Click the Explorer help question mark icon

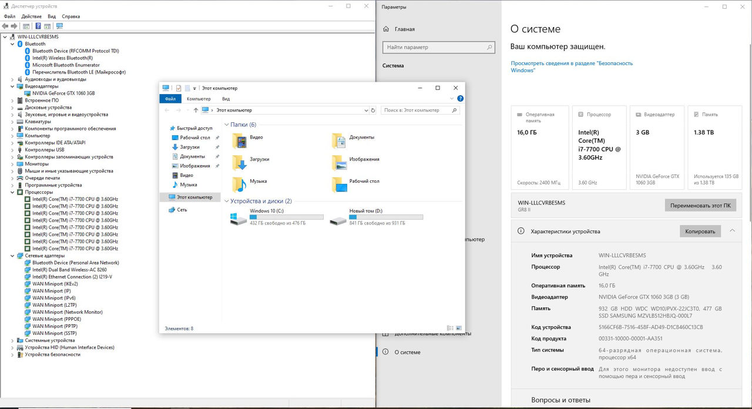point(460,99)
